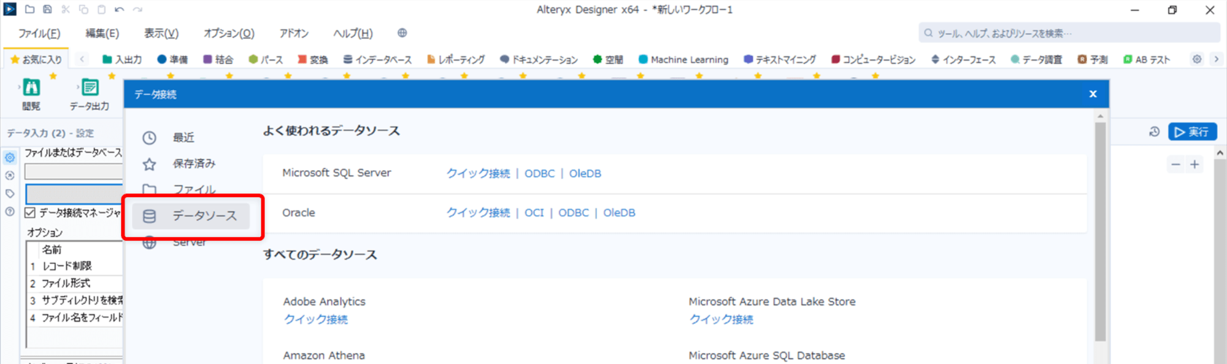Switch to the 準備 palette tab
The width and height of the screenshot is (1227, 364).
(x=172, y=60)
